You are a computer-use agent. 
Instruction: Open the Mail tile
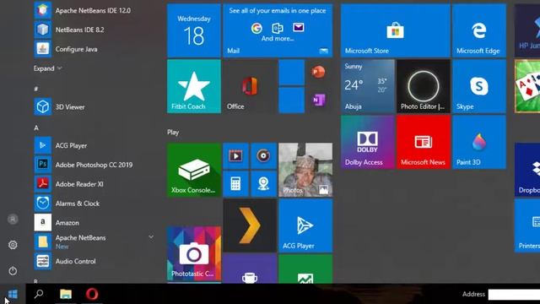[278, 30]
